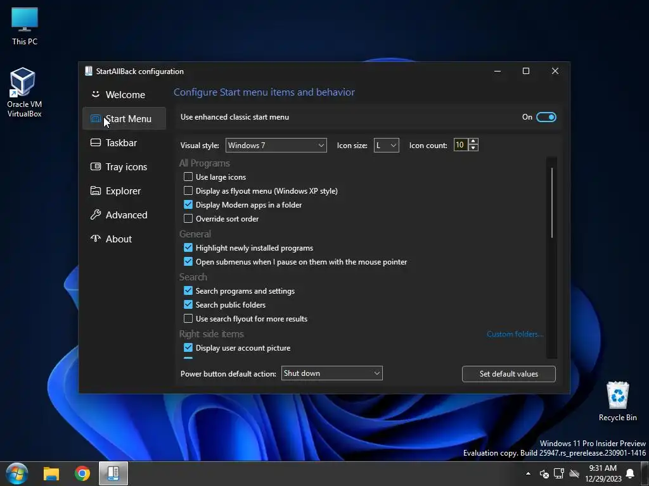
Task: Select the Recycle Bin desktop icon
Action: tap(617, 401)
